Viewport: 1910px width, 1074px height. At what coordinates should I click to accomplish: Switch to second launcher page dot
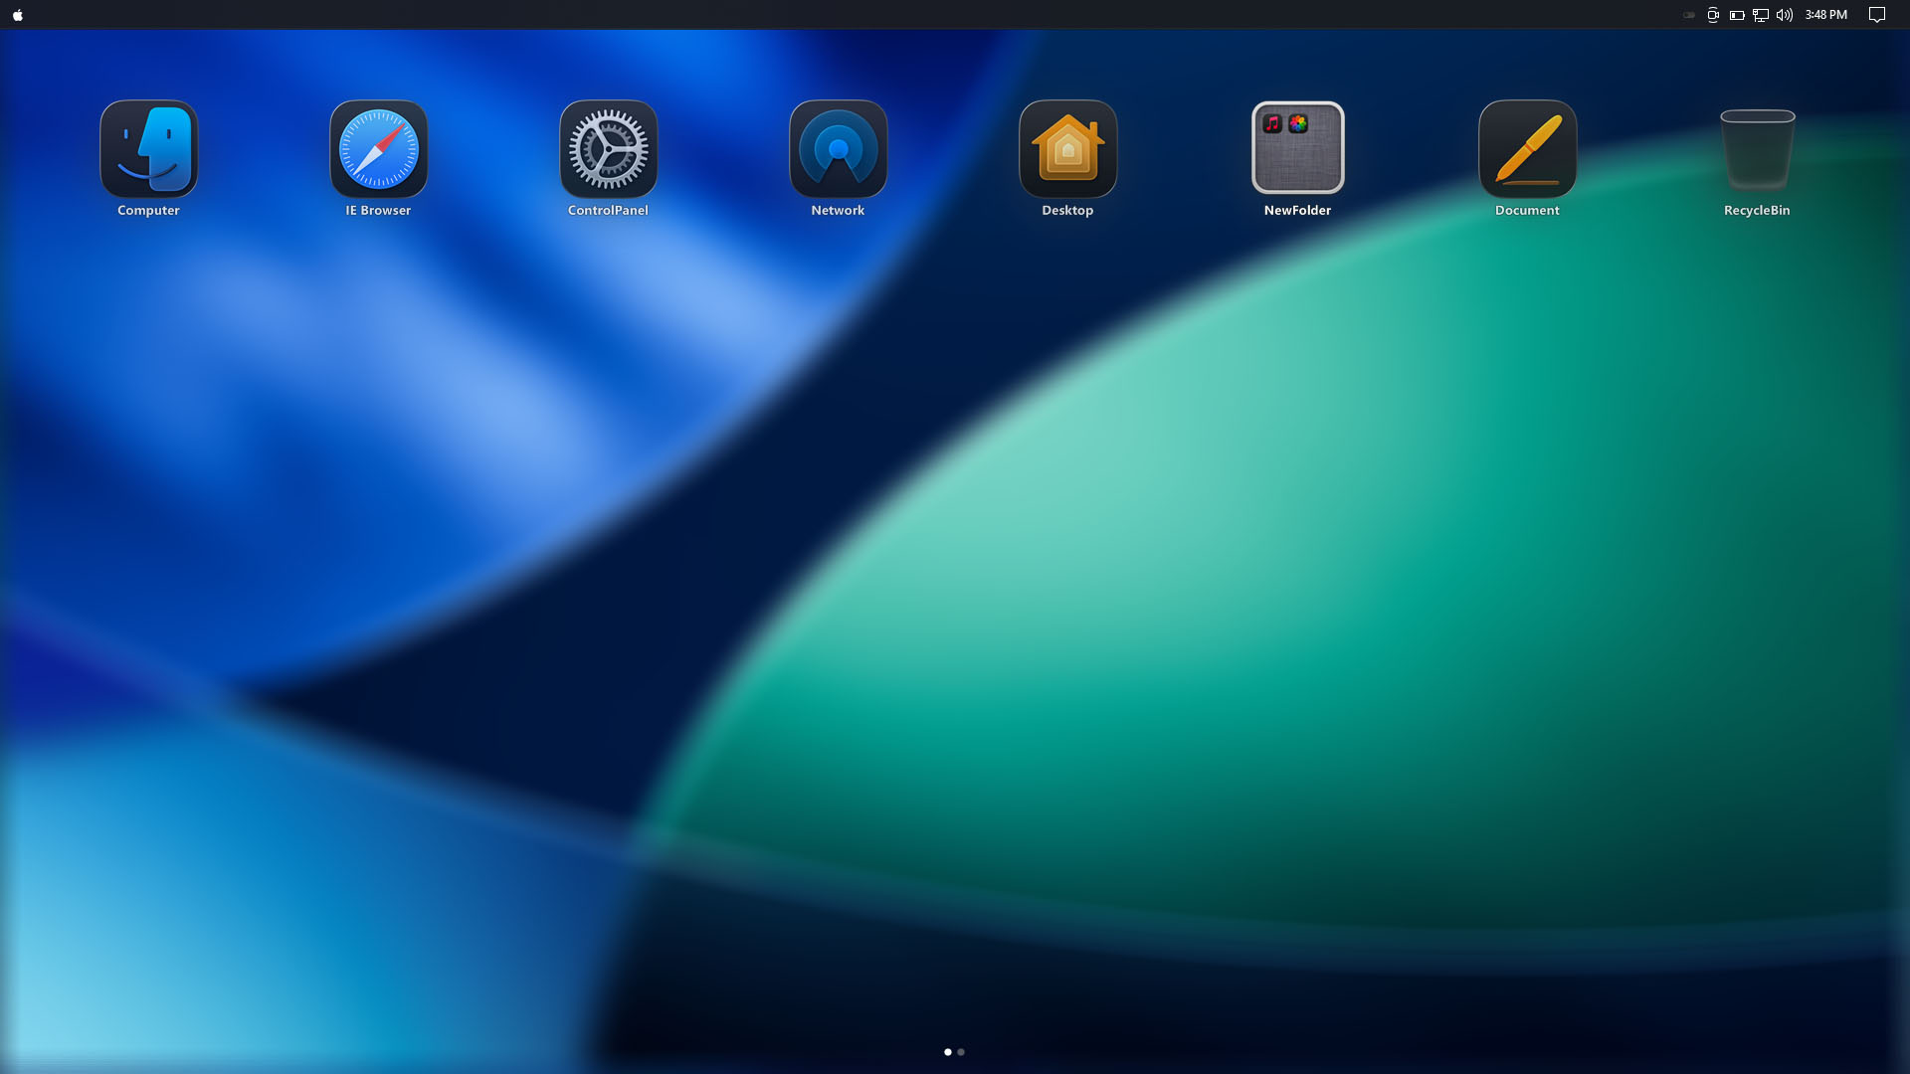pyautogui.click(x=961, y=1052)
